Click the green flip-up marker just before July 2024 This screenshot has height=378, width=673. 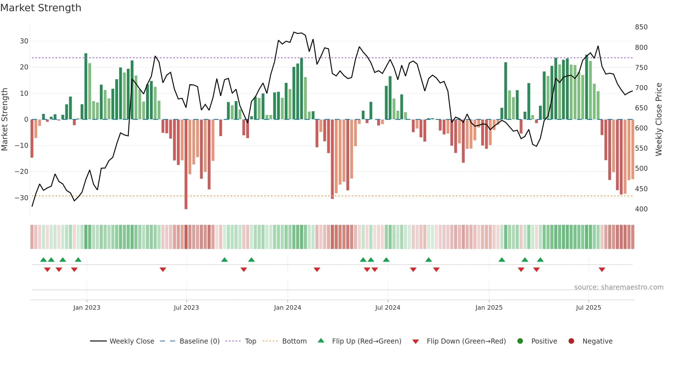click(x=386, y=260)
